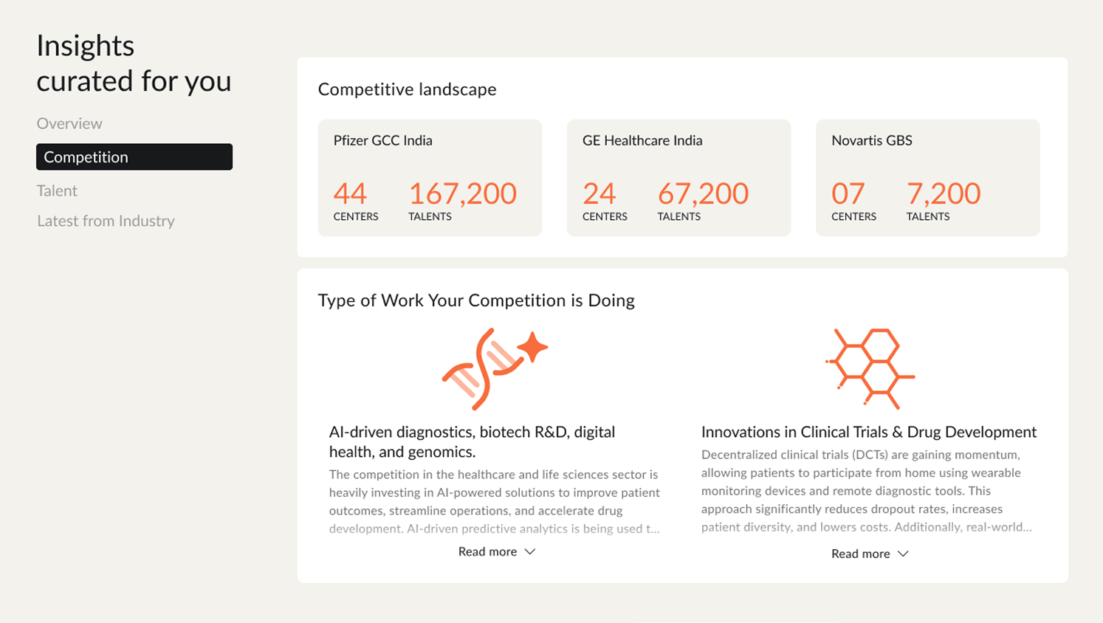Click GE Healthcare's 24 centers figure
The height and width of the screenshot is (623, 1103).
tap(599, 193)
